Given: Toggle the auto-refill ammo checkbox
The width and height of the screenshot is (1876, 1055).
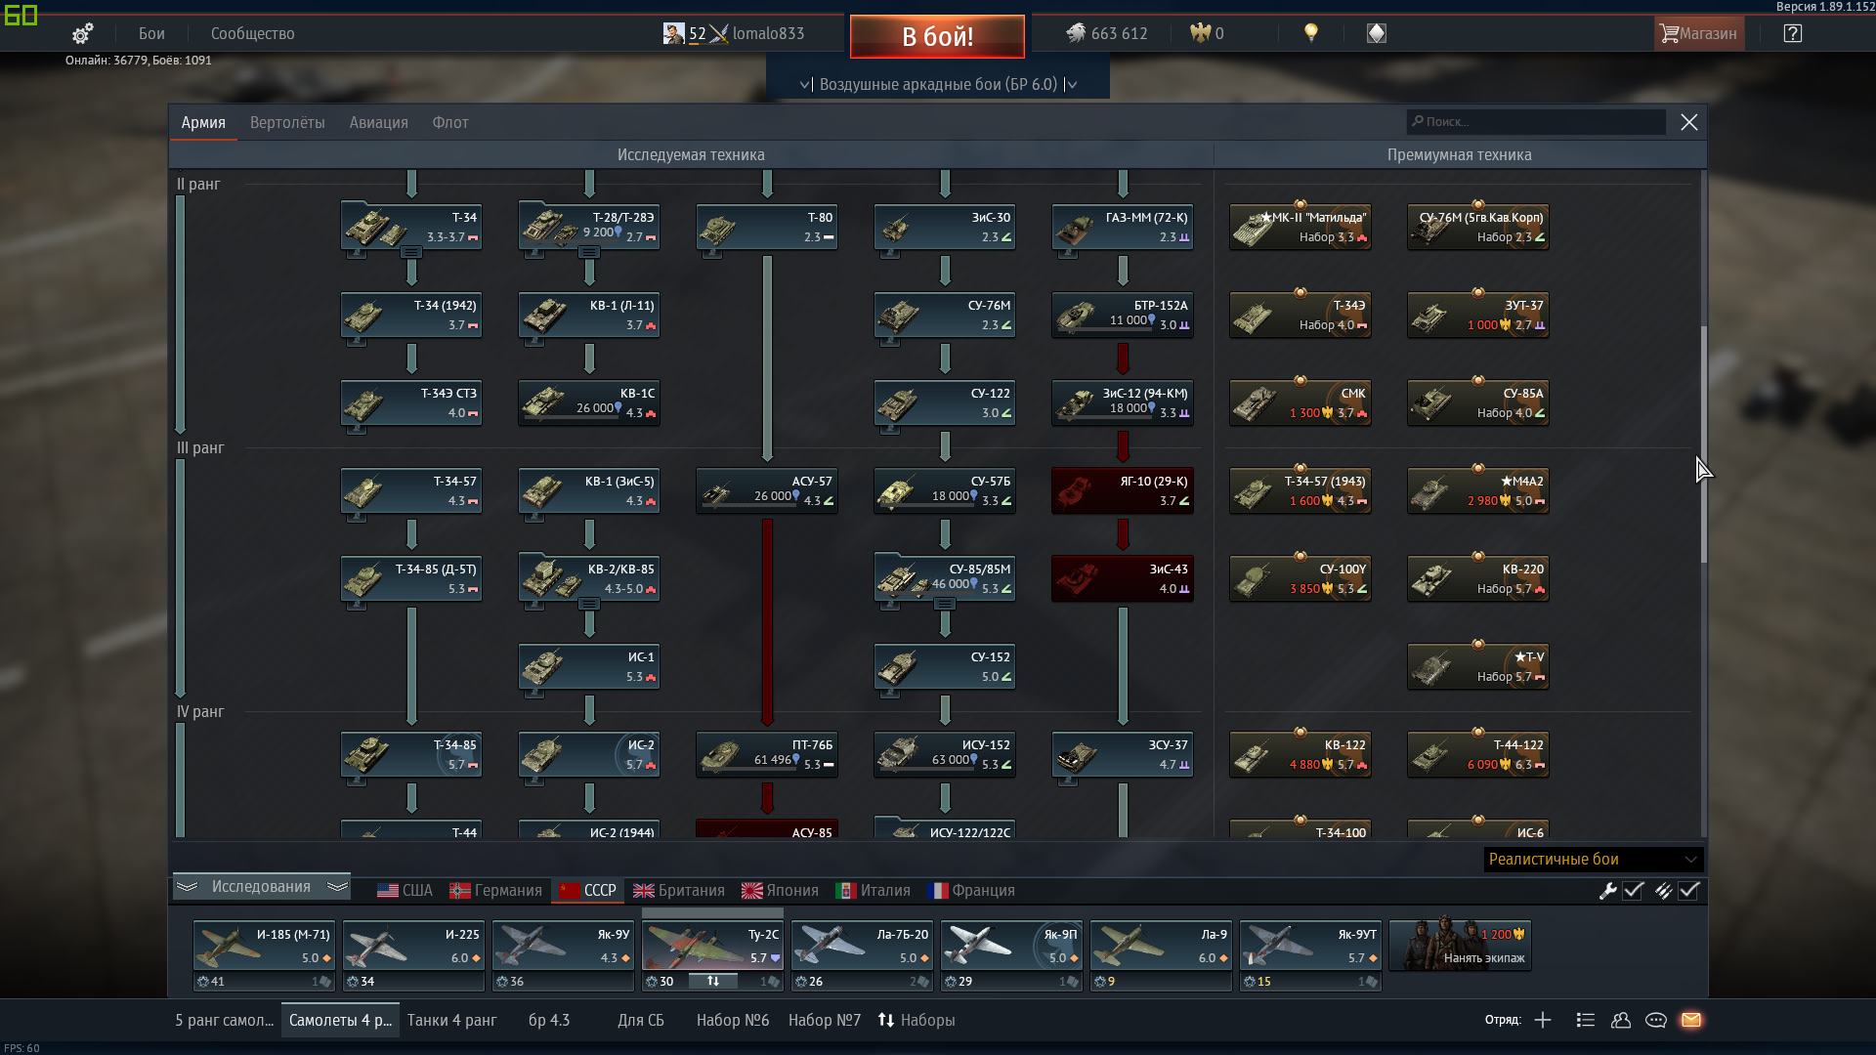Looking at the screenshot, I should click(x=1689, y=891).
